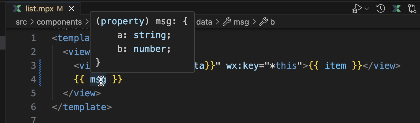Expand the data breadcrumb segment
The height and width of the screenshot is (123, 420).
pyautogui.click(x=204, y=22)
